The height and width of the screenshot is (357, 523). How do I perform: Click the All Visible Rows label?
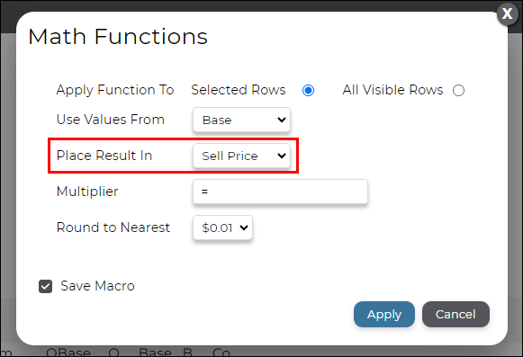(x=392, y=90)
